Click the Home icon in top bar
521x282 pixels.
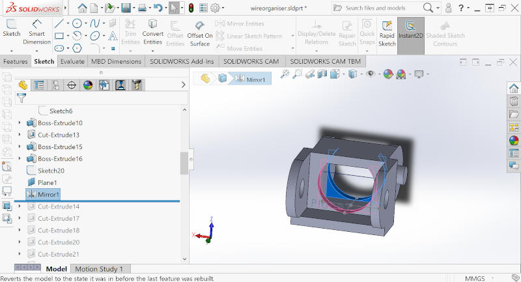82,8
